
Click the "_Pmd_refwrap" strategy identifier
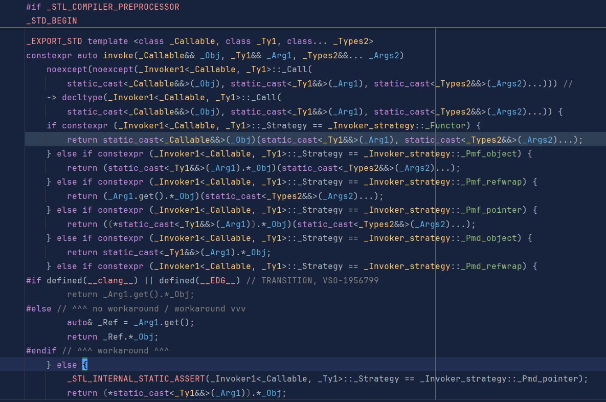(491, 266)
